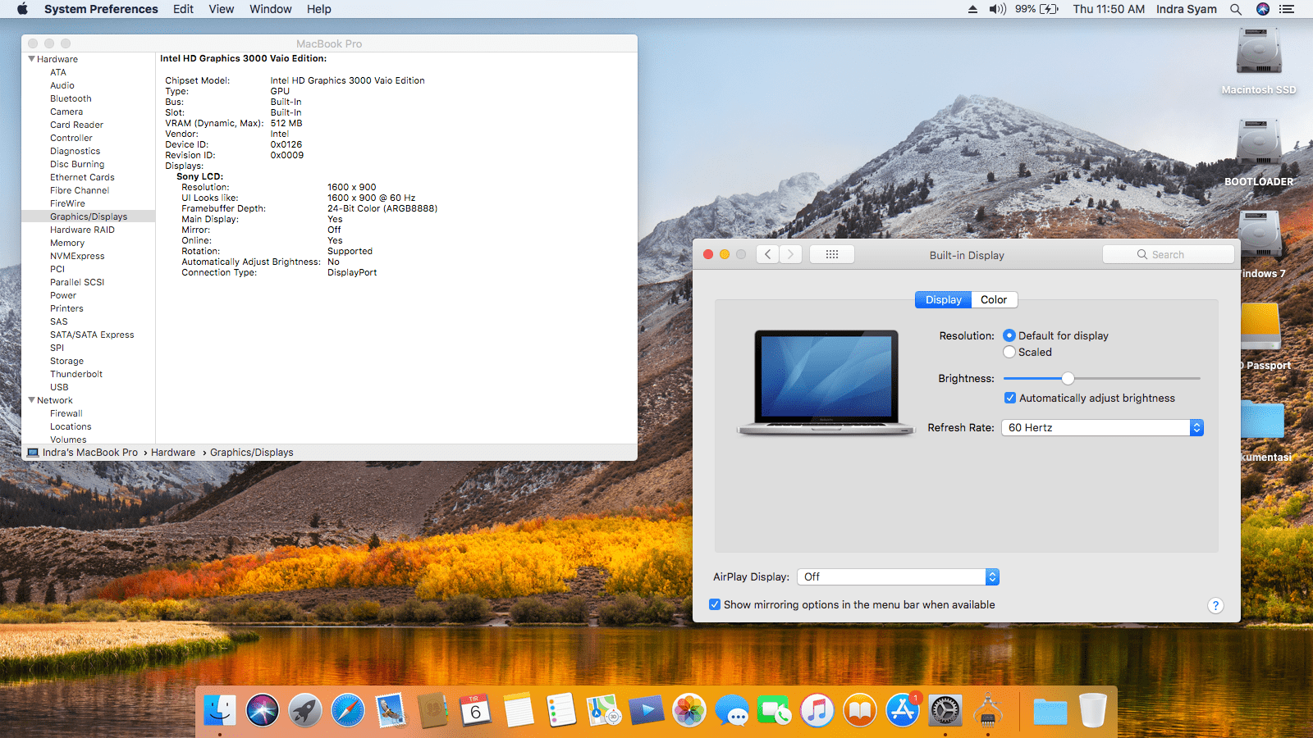
Task: Click the volume icon in menu bar
Action: tap(997, 9)
